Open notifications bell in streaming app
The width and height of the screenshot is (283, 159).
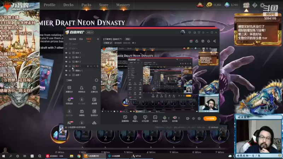pyautogui.click(x=208, y=41)
